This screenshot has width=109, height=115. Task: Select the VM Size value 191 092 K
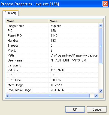click(57, 70)
